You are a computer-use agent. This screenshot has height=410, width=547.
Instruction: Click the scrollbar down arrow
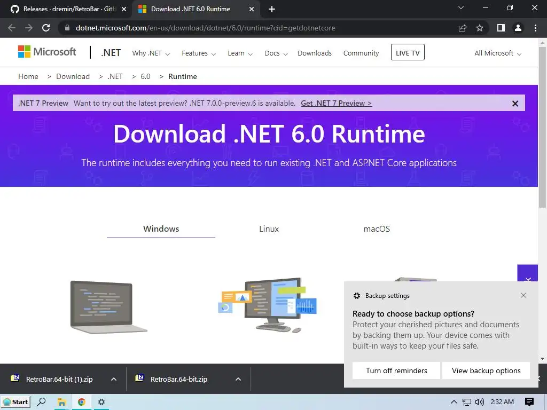click(x=542, y=358)
